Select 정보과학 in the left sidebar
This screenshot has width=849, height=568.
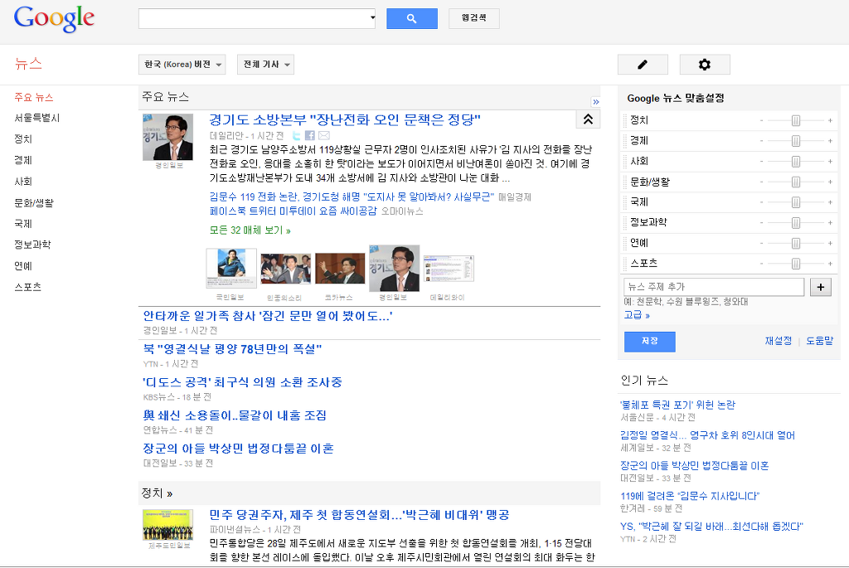tap(32, 245)
